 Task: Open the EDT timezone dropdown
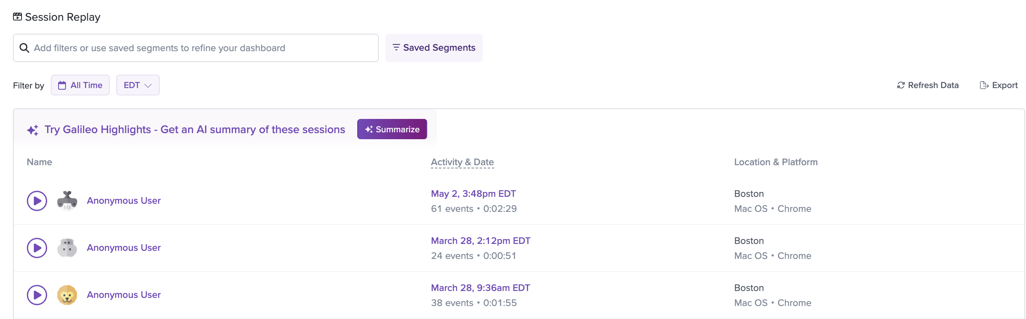click(x=138, y=85)
